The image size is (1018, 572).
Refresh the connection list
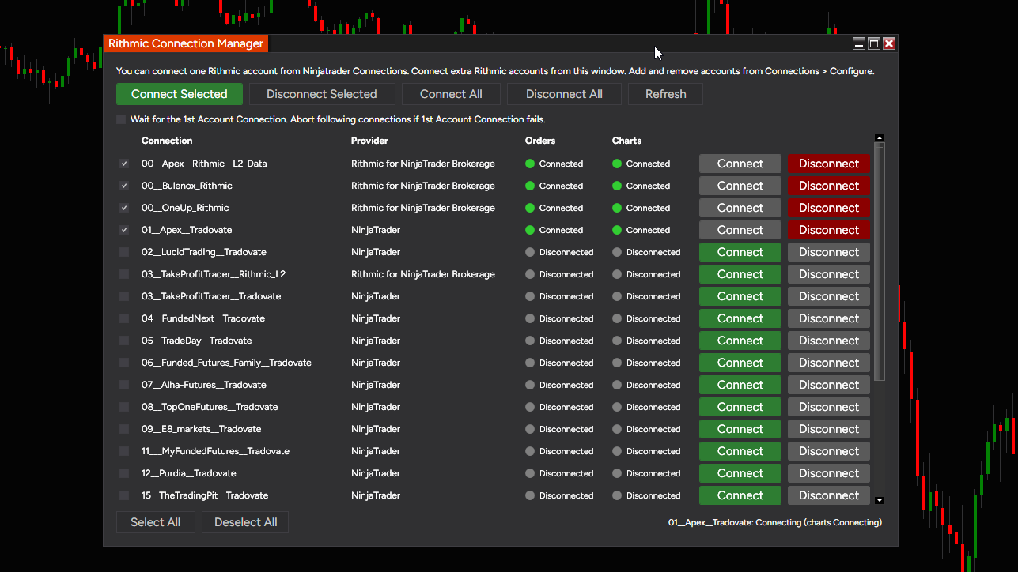pos(665,94)
